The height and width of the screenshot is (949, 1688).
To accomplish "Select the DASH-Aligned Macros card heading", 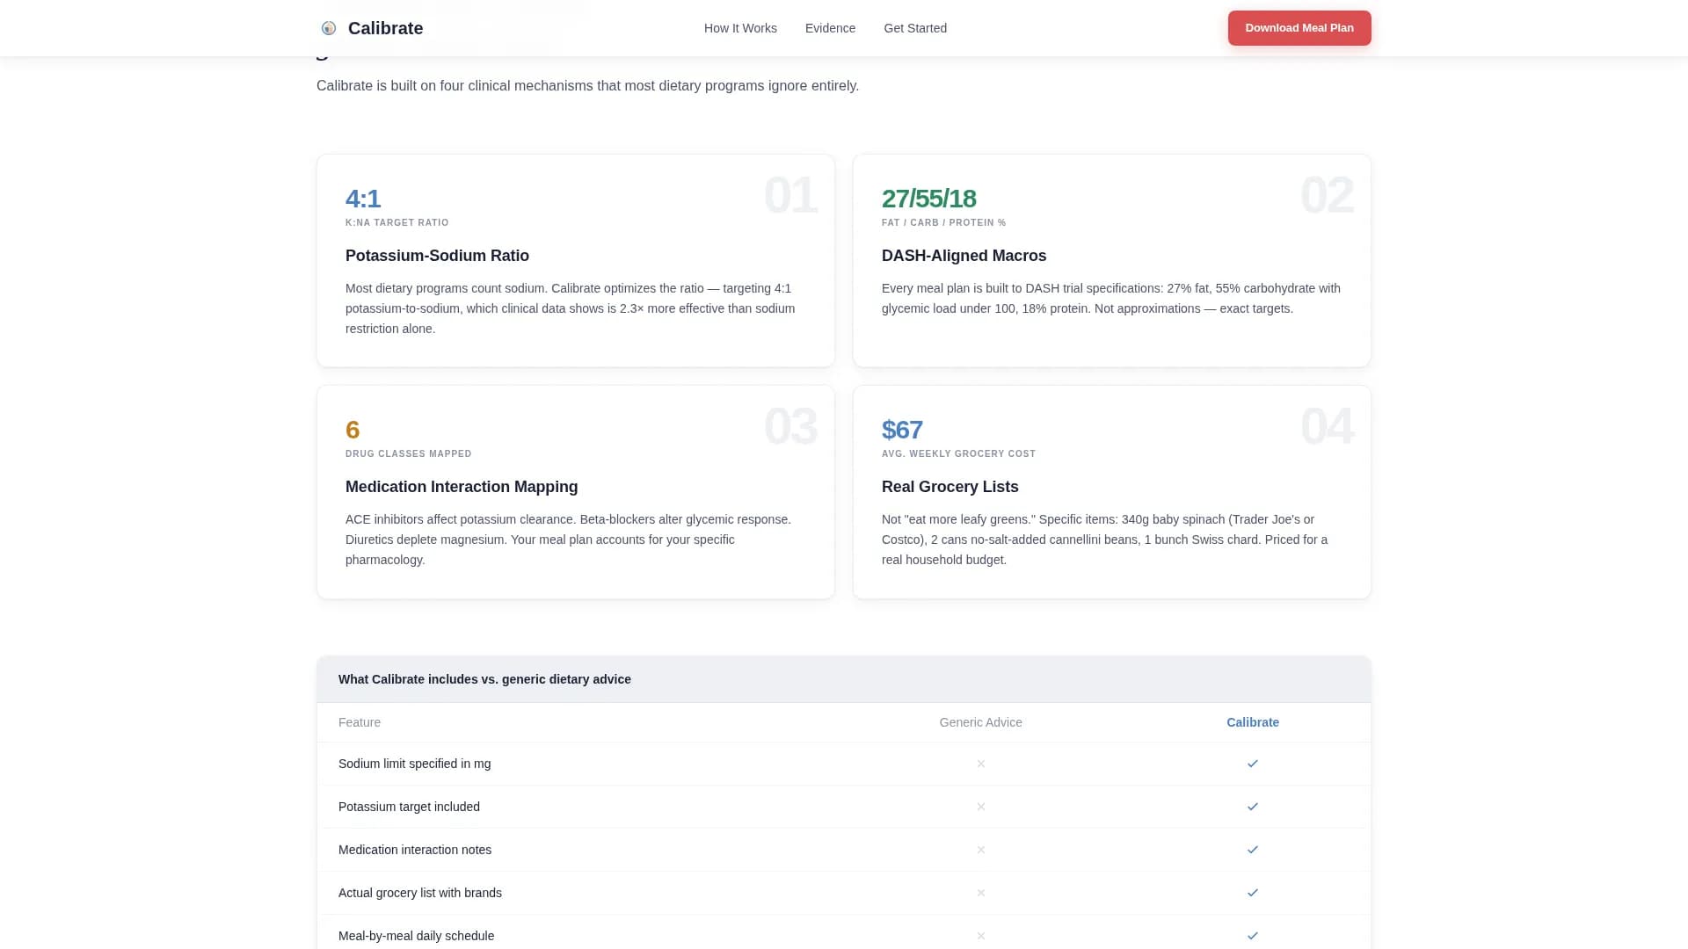I will coord(964,256).
